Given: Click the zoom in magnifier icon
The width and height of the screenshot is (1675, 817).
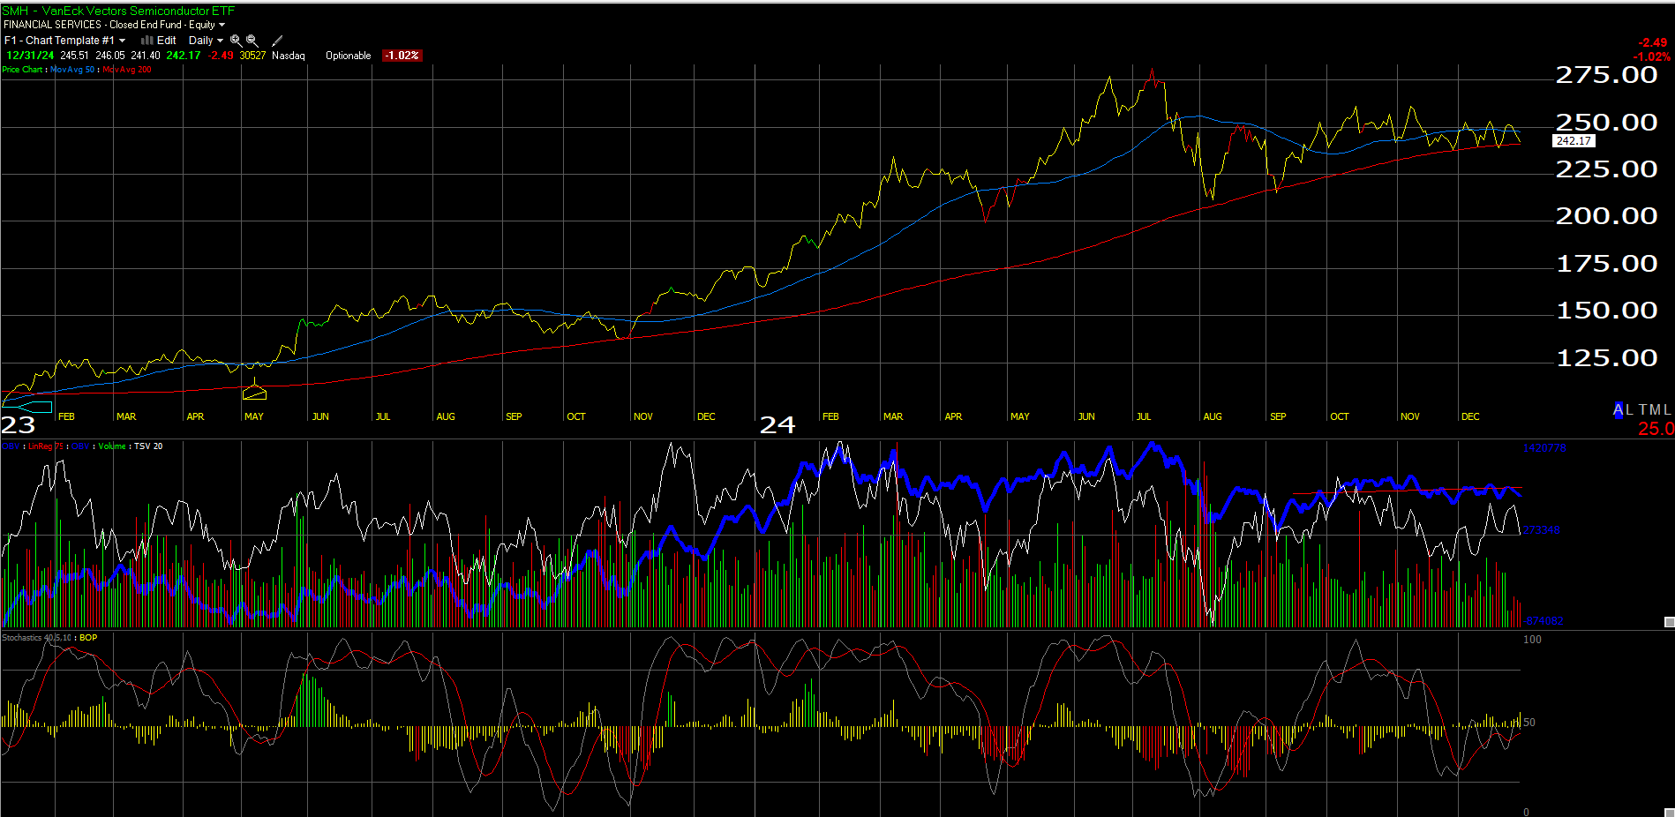Looking at the screenshot, I should click(x=236, y=41).
